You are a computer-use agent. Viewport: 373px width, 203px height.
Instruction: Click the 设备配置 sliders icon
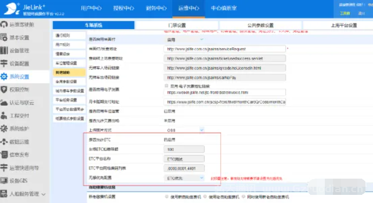[4, 63]
